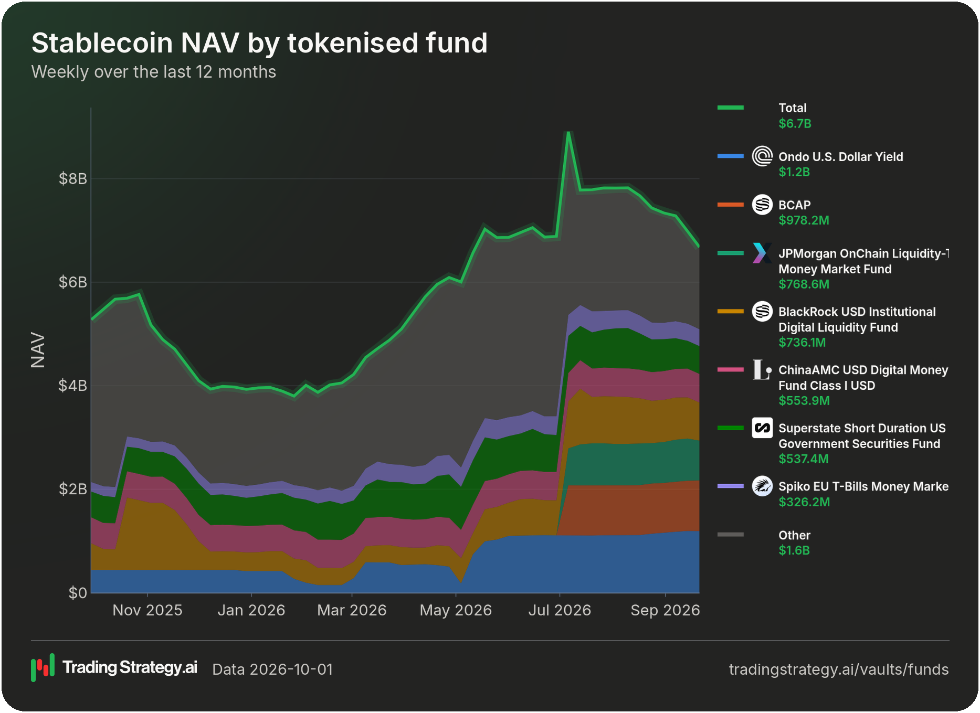Click the Superstate Short Duration fund logo

click(x=762, y=428)
